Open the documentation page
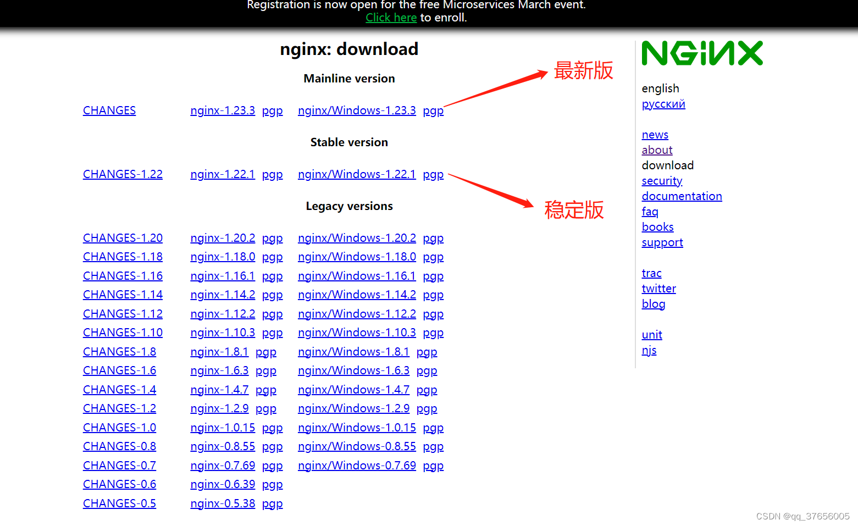Viewport: 858px width, 526px height. (682, 196)
